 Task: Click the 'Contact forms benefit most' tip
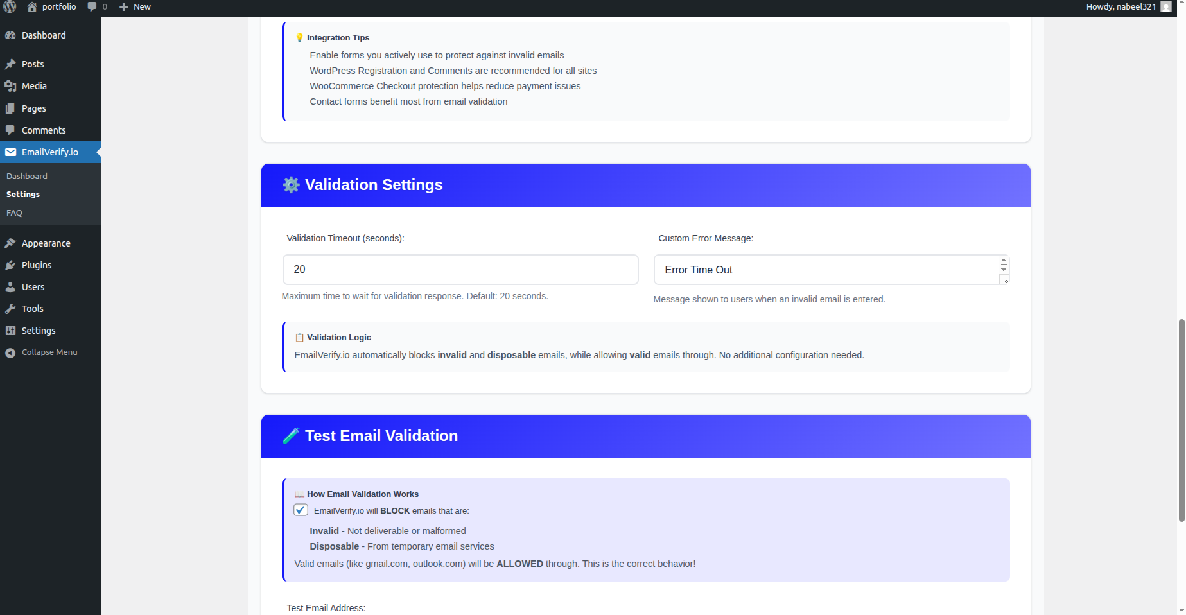[x=408, y=101]
